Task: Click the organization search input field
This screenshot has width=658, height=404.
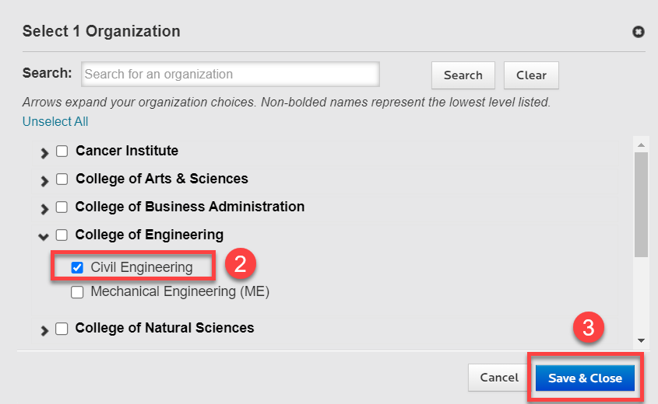Action: (230, 75)
